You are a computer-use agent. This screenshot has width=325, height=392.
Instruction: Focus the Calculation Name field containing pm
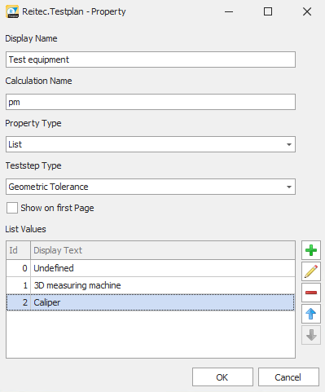tap(151, 102)
